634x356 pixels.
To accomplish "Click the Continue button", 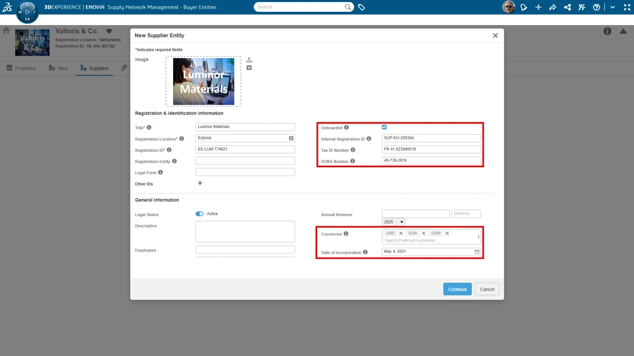I will (x=457, y=289).
